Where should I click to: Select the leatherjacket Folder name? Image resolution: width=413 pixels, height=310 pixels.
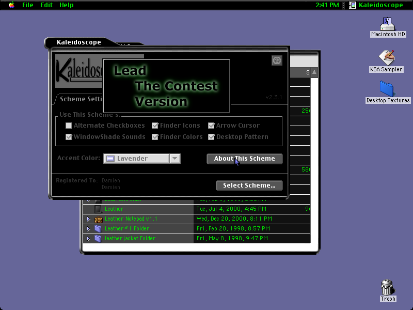(130, 238)
